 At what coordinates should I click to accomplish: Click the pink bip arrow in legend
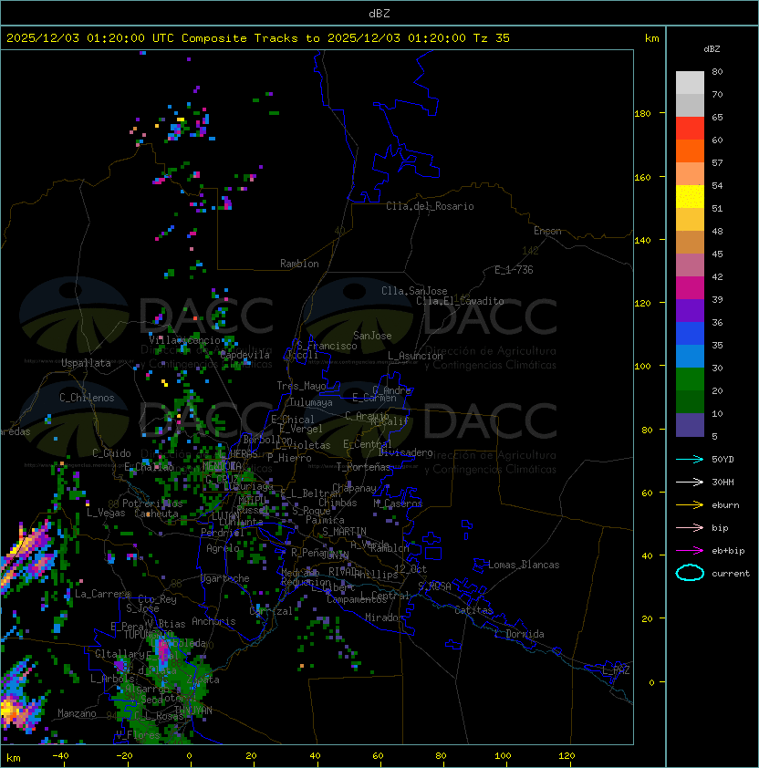690,527
